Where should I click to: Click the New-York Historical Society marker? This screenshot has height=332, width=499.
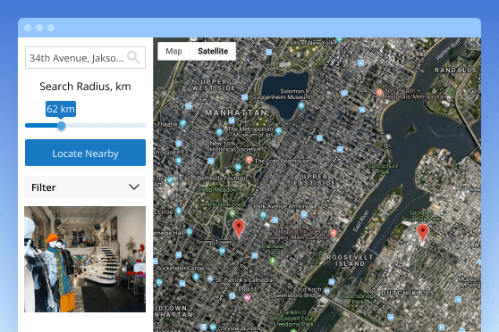(219, 132)
